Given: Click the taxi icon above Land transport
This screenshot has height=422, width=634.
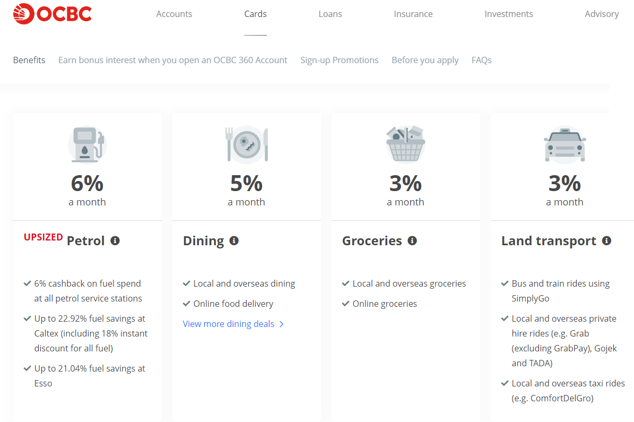Looking at the screenshot, I should [564, 144].
